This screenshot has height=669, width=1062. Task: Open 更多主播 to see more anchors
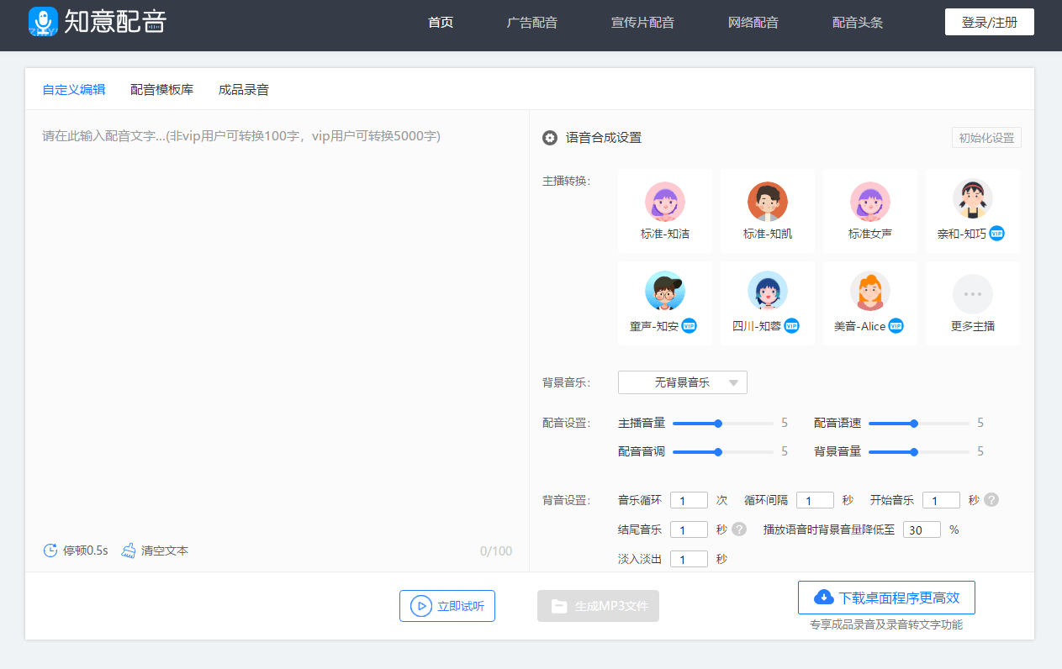[x=972, y=303]
